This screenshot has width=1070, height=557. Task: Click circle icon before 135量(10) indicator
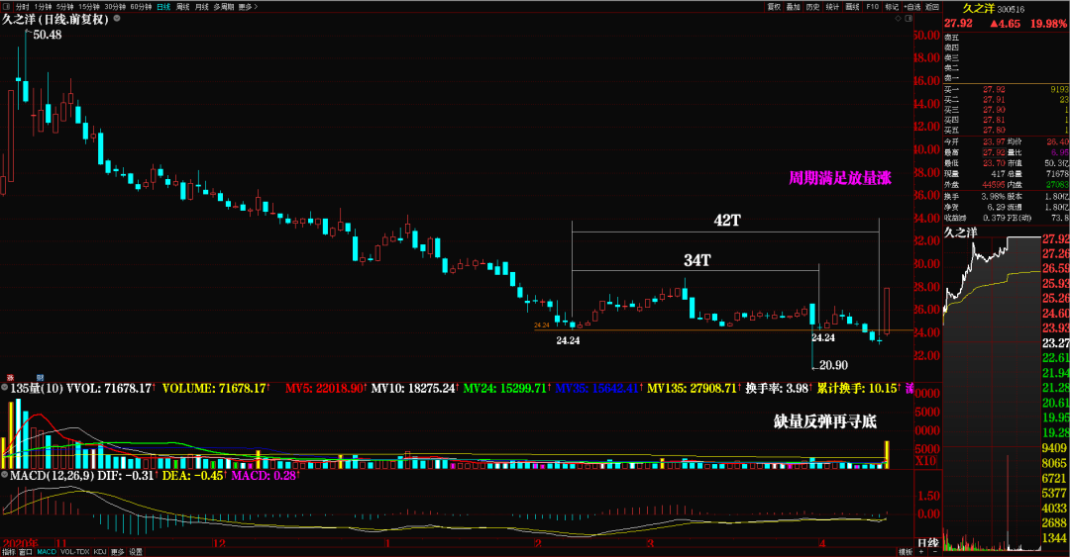click(5, 388)
